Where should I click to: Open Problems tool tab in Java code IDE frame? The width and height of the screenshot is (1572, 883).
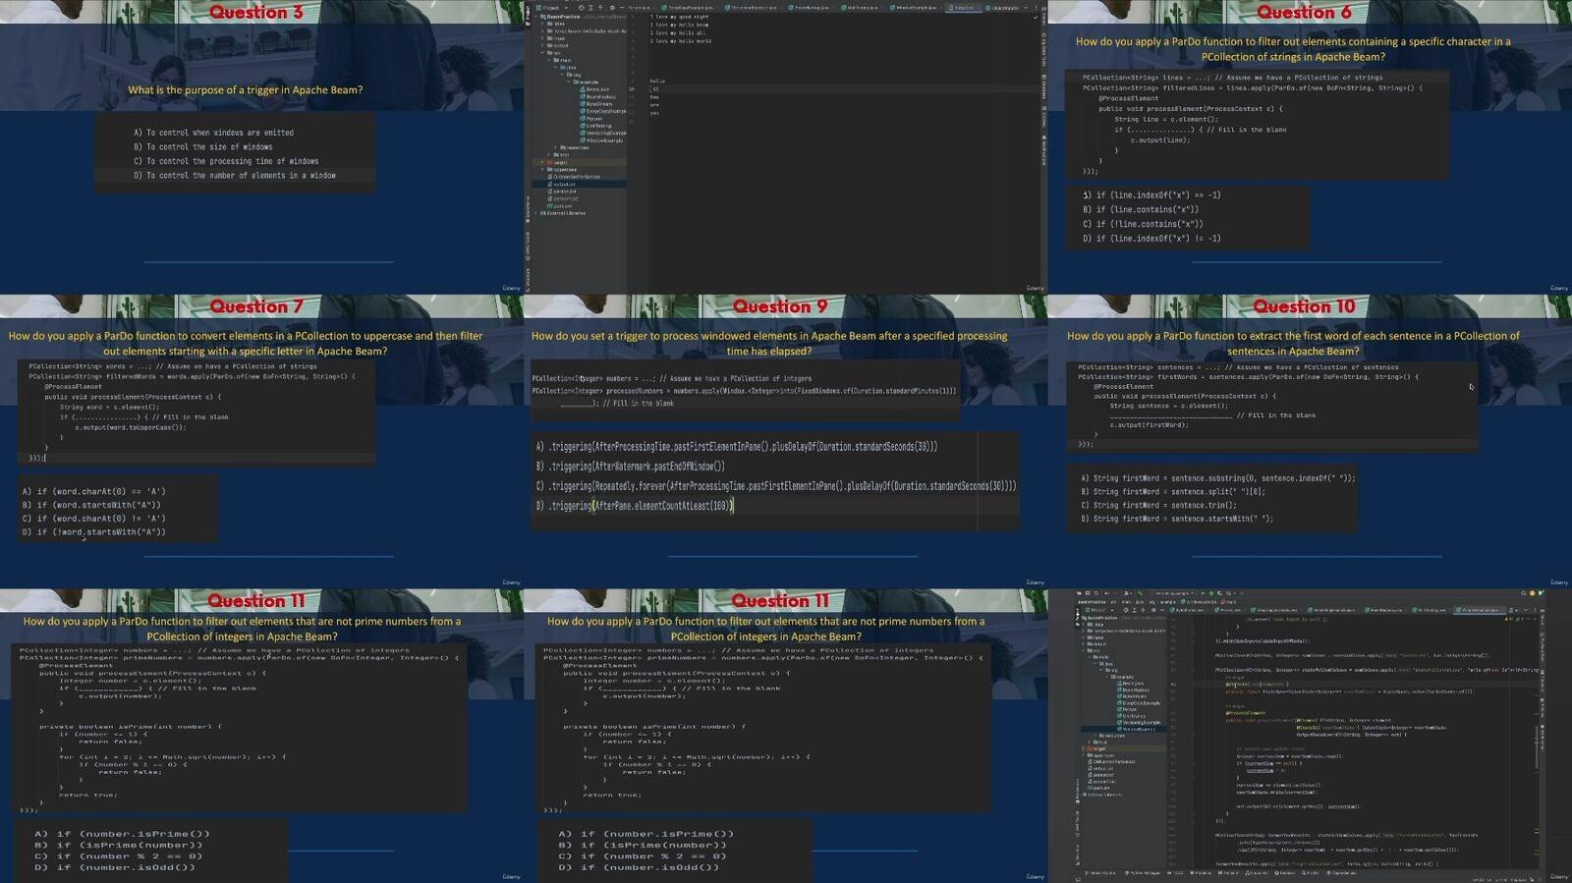pyautogui.click(x=1201, y=873)
